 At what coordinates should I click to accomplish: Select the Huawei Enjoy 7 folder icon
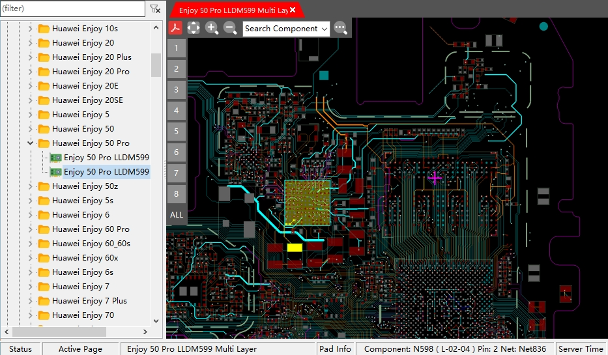pos(44,287)
